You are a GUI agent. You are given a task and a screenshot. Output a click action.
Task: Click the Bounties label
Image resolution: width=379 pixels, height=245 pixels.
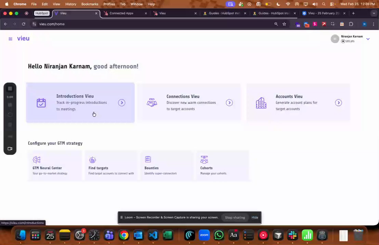pos(152,168)
